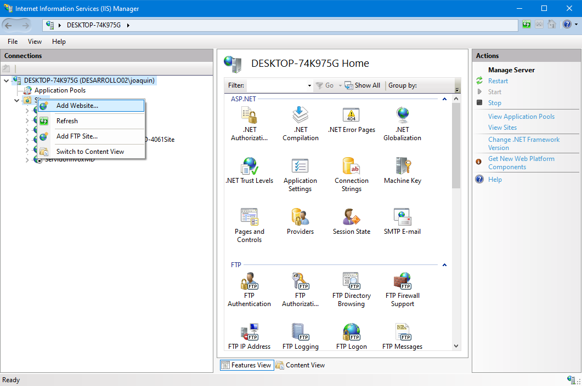
Task: Collapse the ASP.NET group section
Action: 444,99
